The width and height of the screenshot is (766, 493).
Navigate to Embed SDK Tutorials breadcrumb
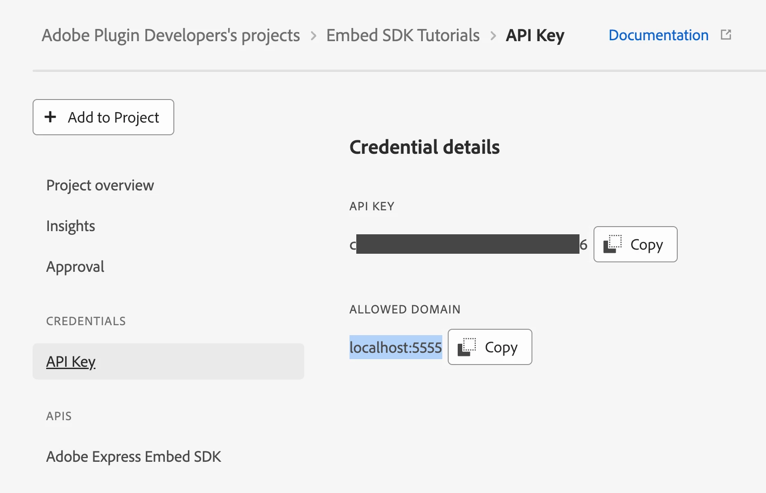pos(403,35)
